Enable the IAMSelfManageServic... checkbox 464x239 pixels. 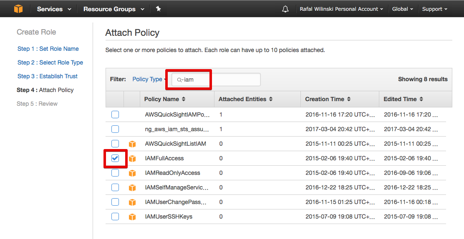tap(115, 187)
